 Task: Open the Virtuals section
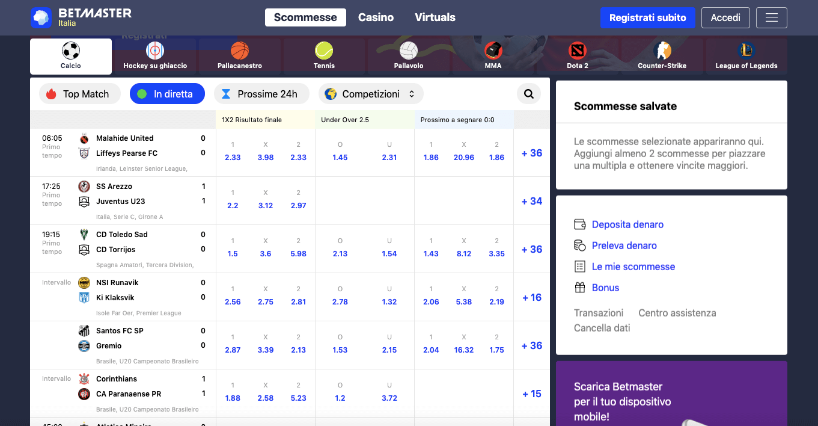click(x=435, y=17)
